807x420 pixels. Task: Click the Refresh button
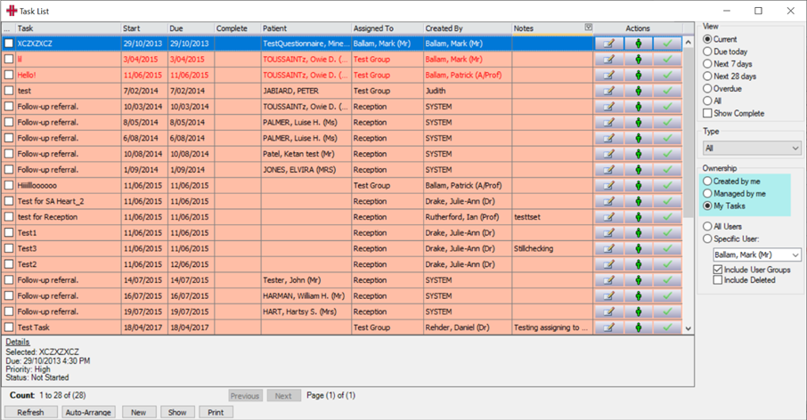pyautogui.click(x=31, y=412)
